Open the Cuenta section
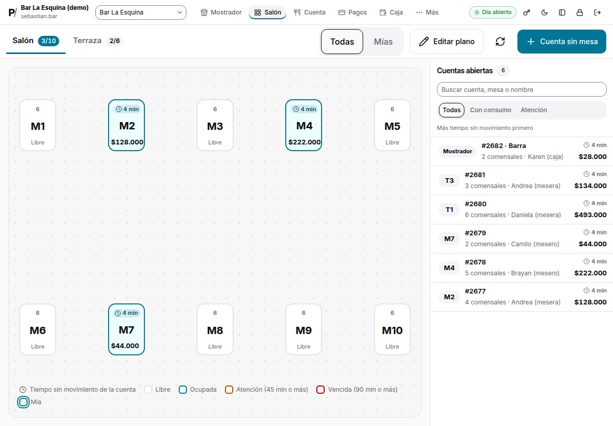613x426 pixels. (310, 12)
